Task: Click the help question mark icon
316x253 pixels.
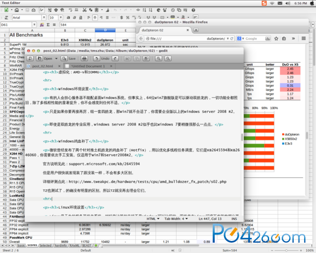Action: (x=193, y=10)
